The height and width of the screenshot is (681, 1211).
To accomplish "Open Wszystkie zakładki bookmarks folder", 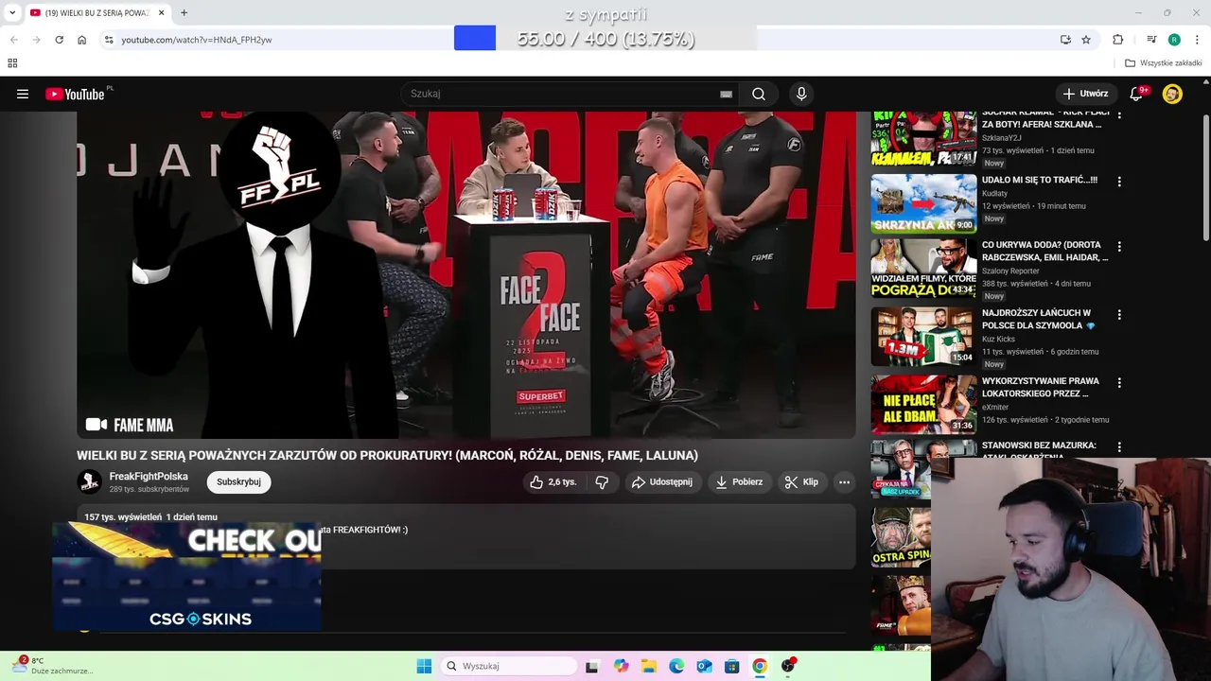I will coord(1164,63).
